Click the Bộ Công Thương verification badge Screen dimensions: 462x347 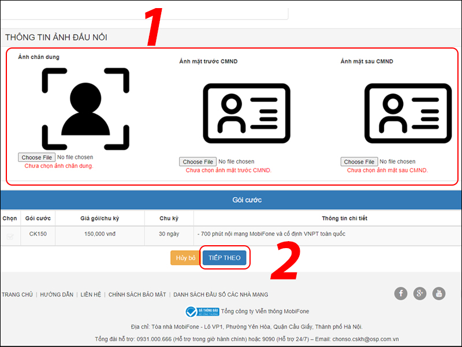202,312
